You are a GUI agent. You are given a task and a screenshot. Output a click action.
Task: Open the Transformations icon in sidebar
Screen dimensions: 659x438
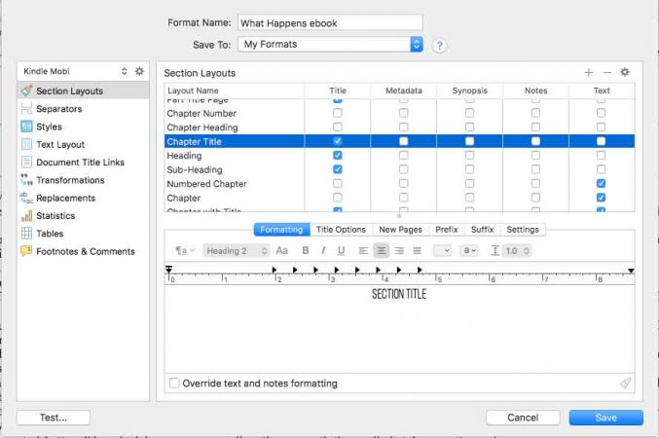pyautogui.click(x=26, y=179)
